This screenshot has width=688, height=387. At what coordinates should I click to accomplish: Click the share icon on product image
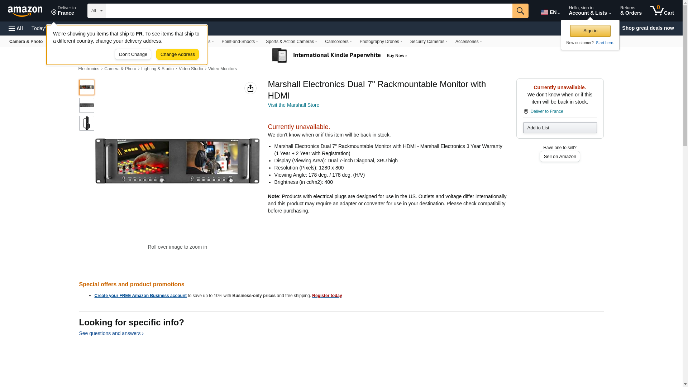250,88
